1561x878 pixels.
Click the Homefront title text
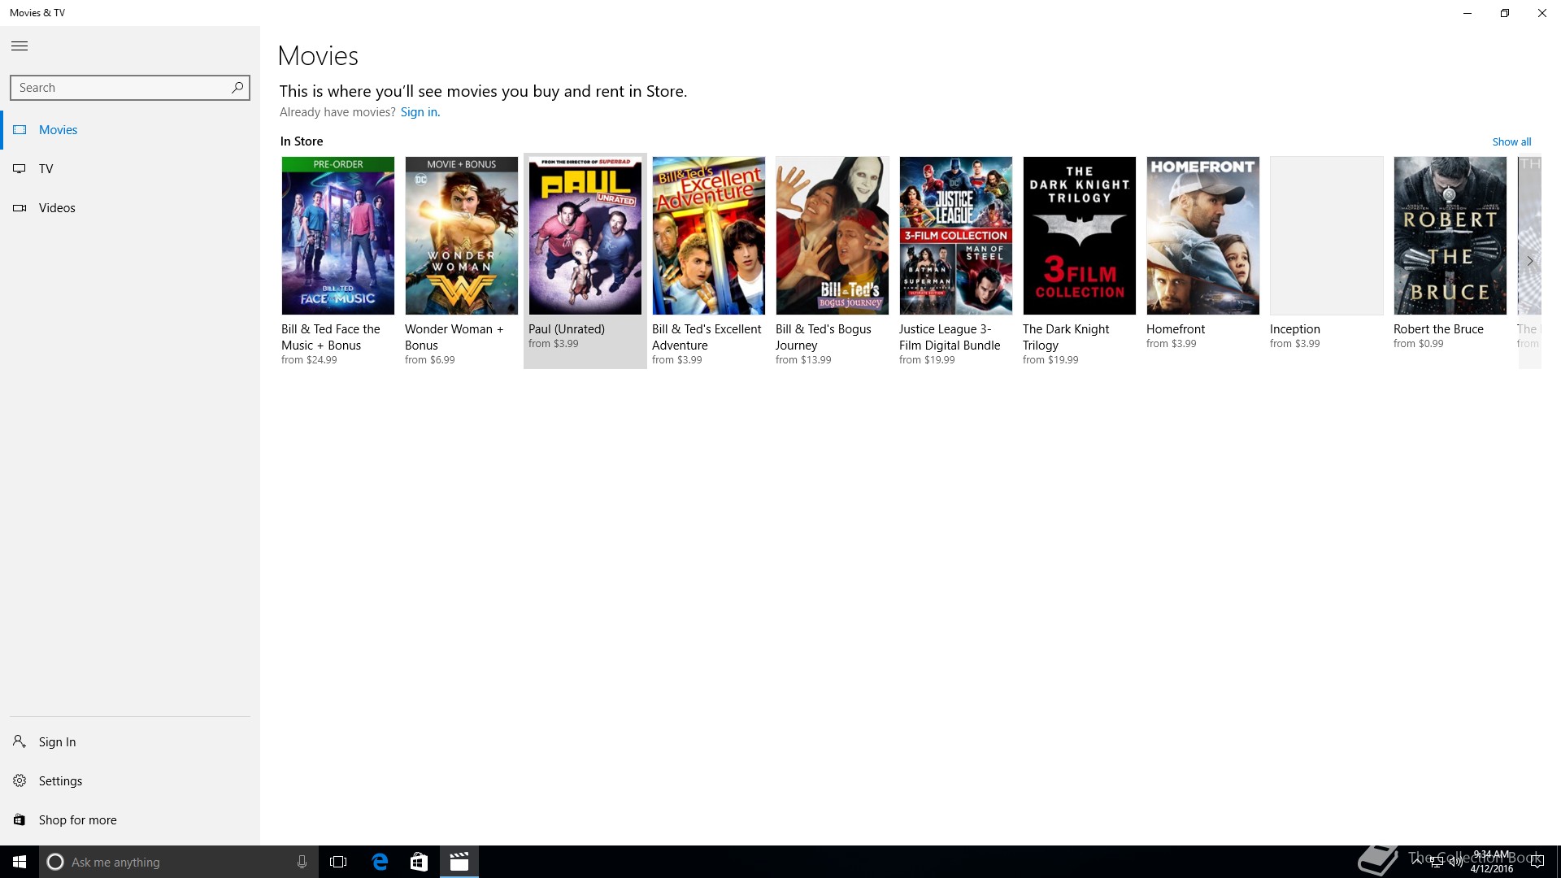[1176, 329]
